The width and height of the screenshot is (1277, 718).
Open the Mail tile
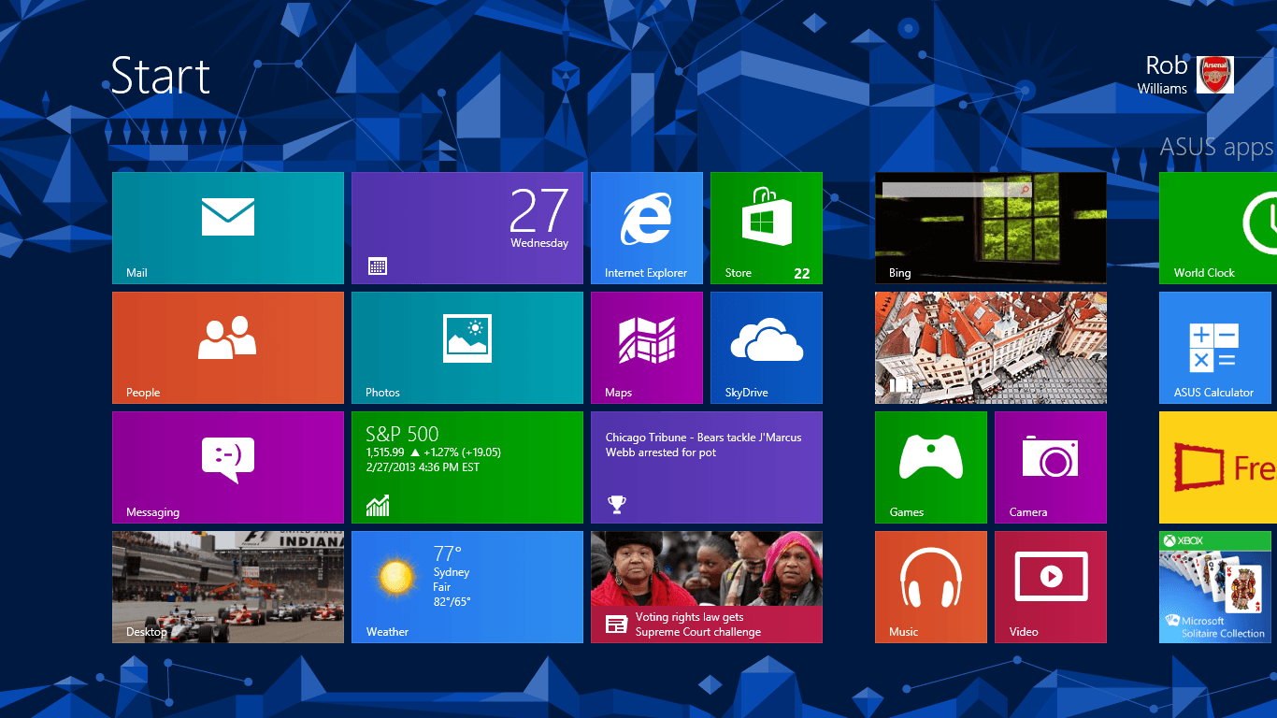point(228,228)
